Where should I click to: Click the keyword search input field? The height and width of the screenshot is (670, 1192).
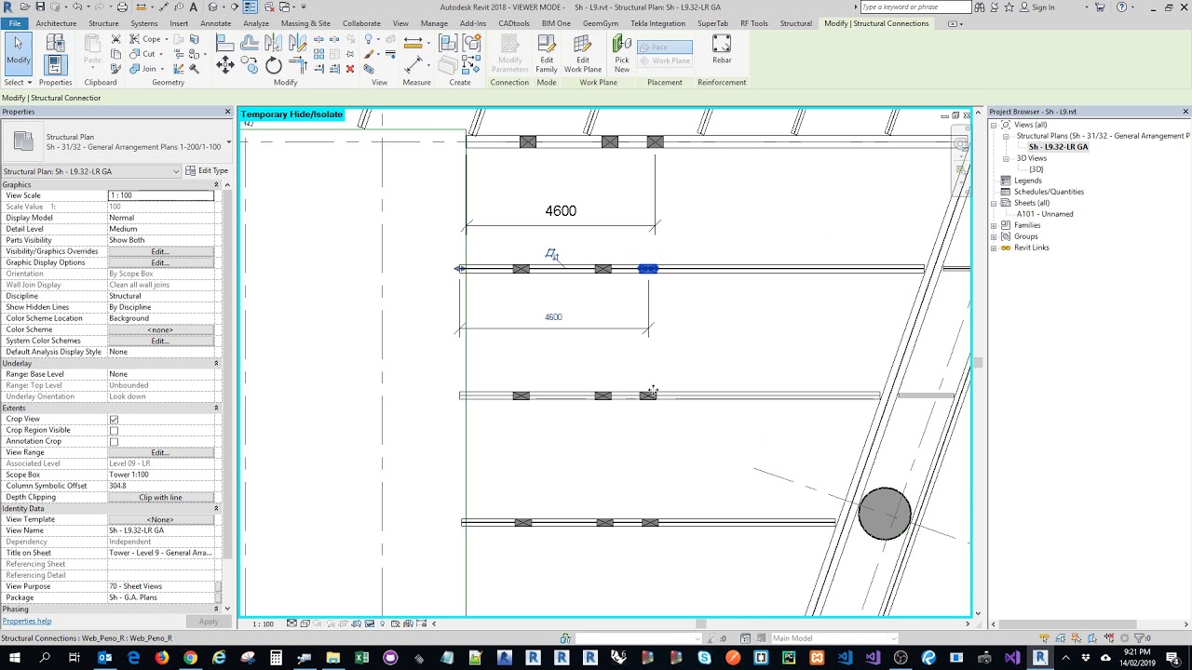coord(914,7)
